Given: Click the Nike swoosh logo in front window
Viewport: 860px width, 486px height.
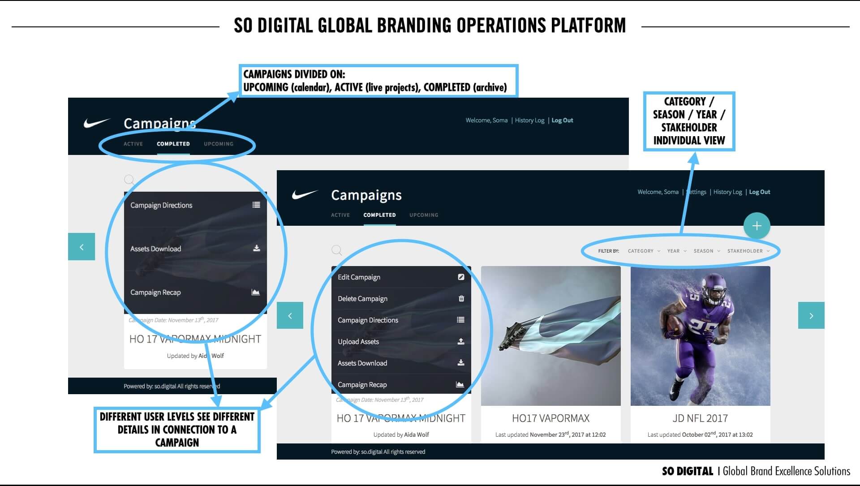Looking at the screenshot, I should pos(305,195).
